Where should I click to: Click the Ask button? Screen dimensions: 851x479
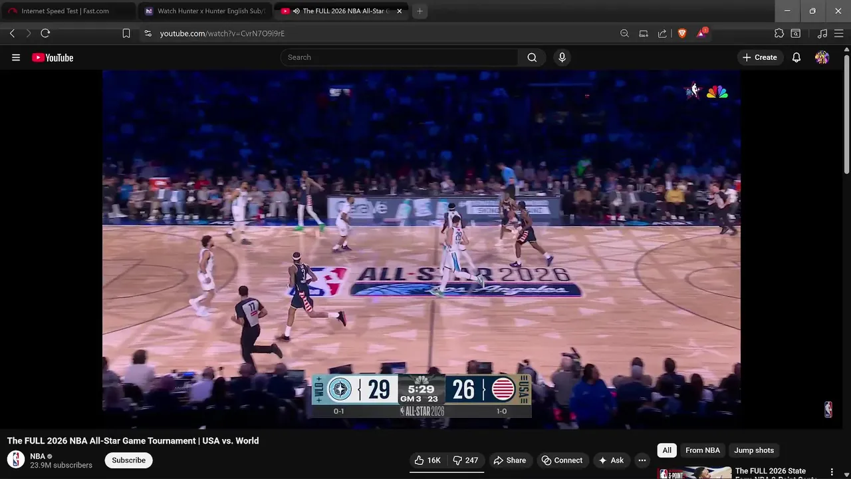pyautogui.click(x=611, y=460)
